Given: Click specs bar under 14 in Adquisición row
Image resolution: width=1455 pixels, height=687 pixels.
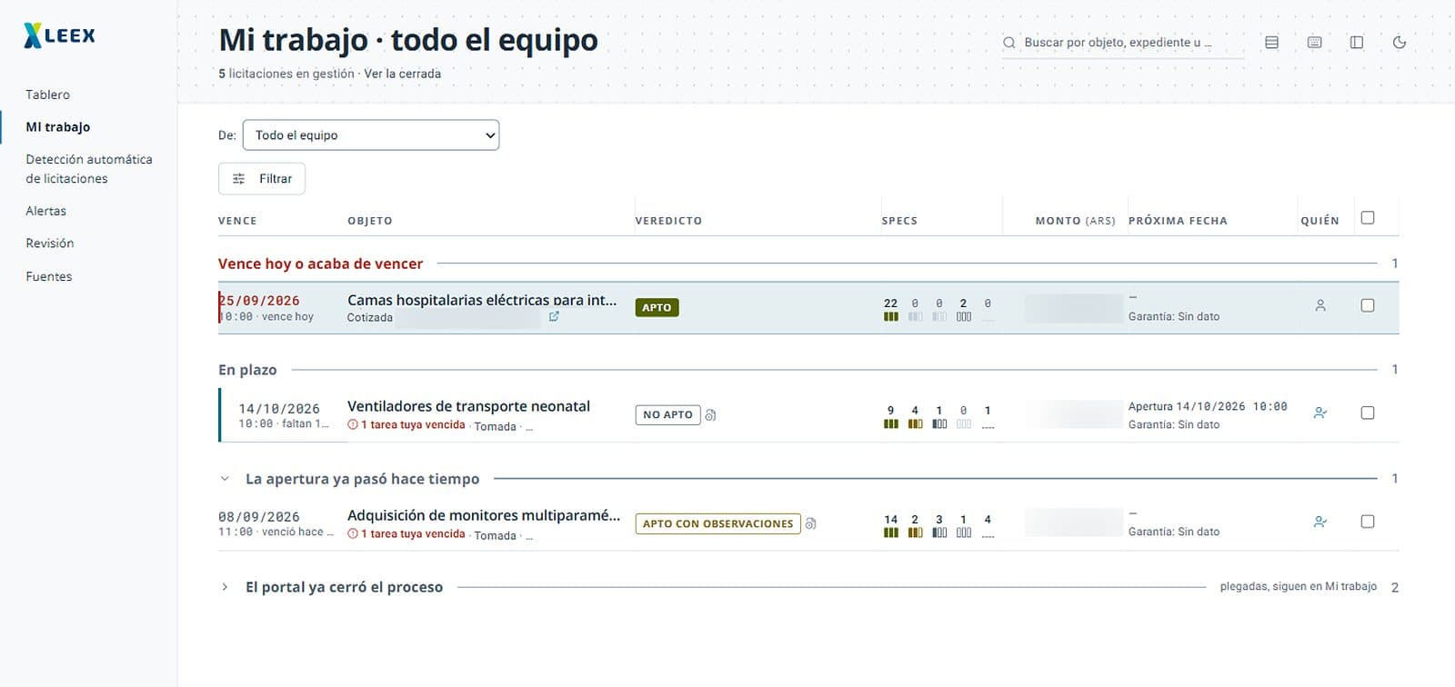Looking at the screenshot, I should pyautogui.click(x=891, y=533).
